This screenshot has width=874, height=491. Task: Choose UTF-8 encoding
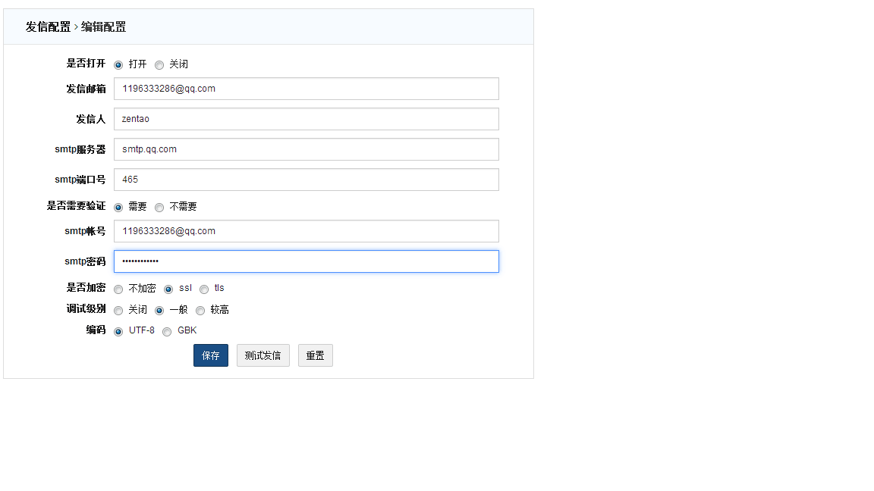pyautogui.click(x=118, y=332)
